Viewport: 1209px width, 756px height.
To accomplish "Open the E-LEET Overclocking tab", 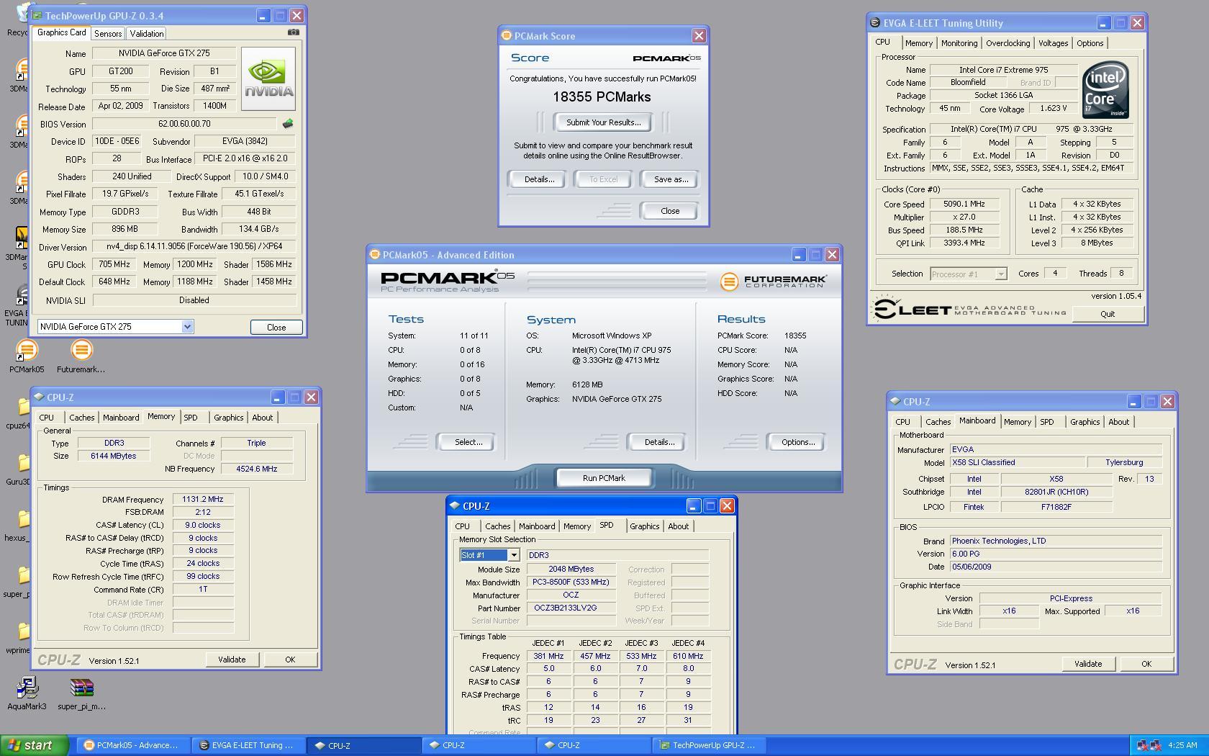I will pos(1007,43).
